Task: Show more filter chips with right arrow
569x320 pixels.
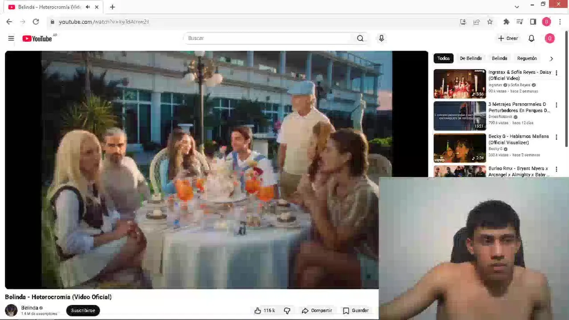Action: pyautogui.click(x=551, y=58)
